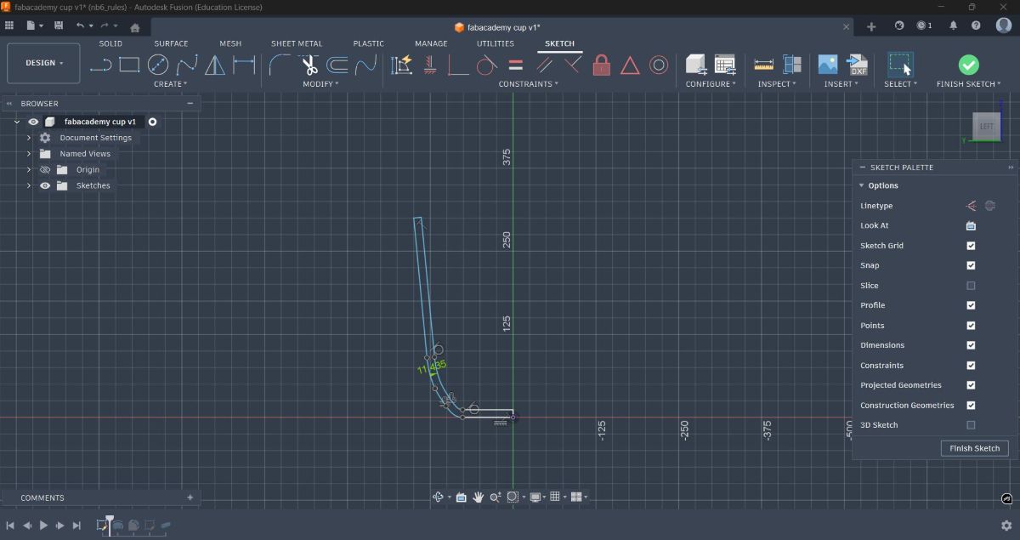Apply the Equal constraint
This screenshot has height=540, width=1020.
coord(515,65)
